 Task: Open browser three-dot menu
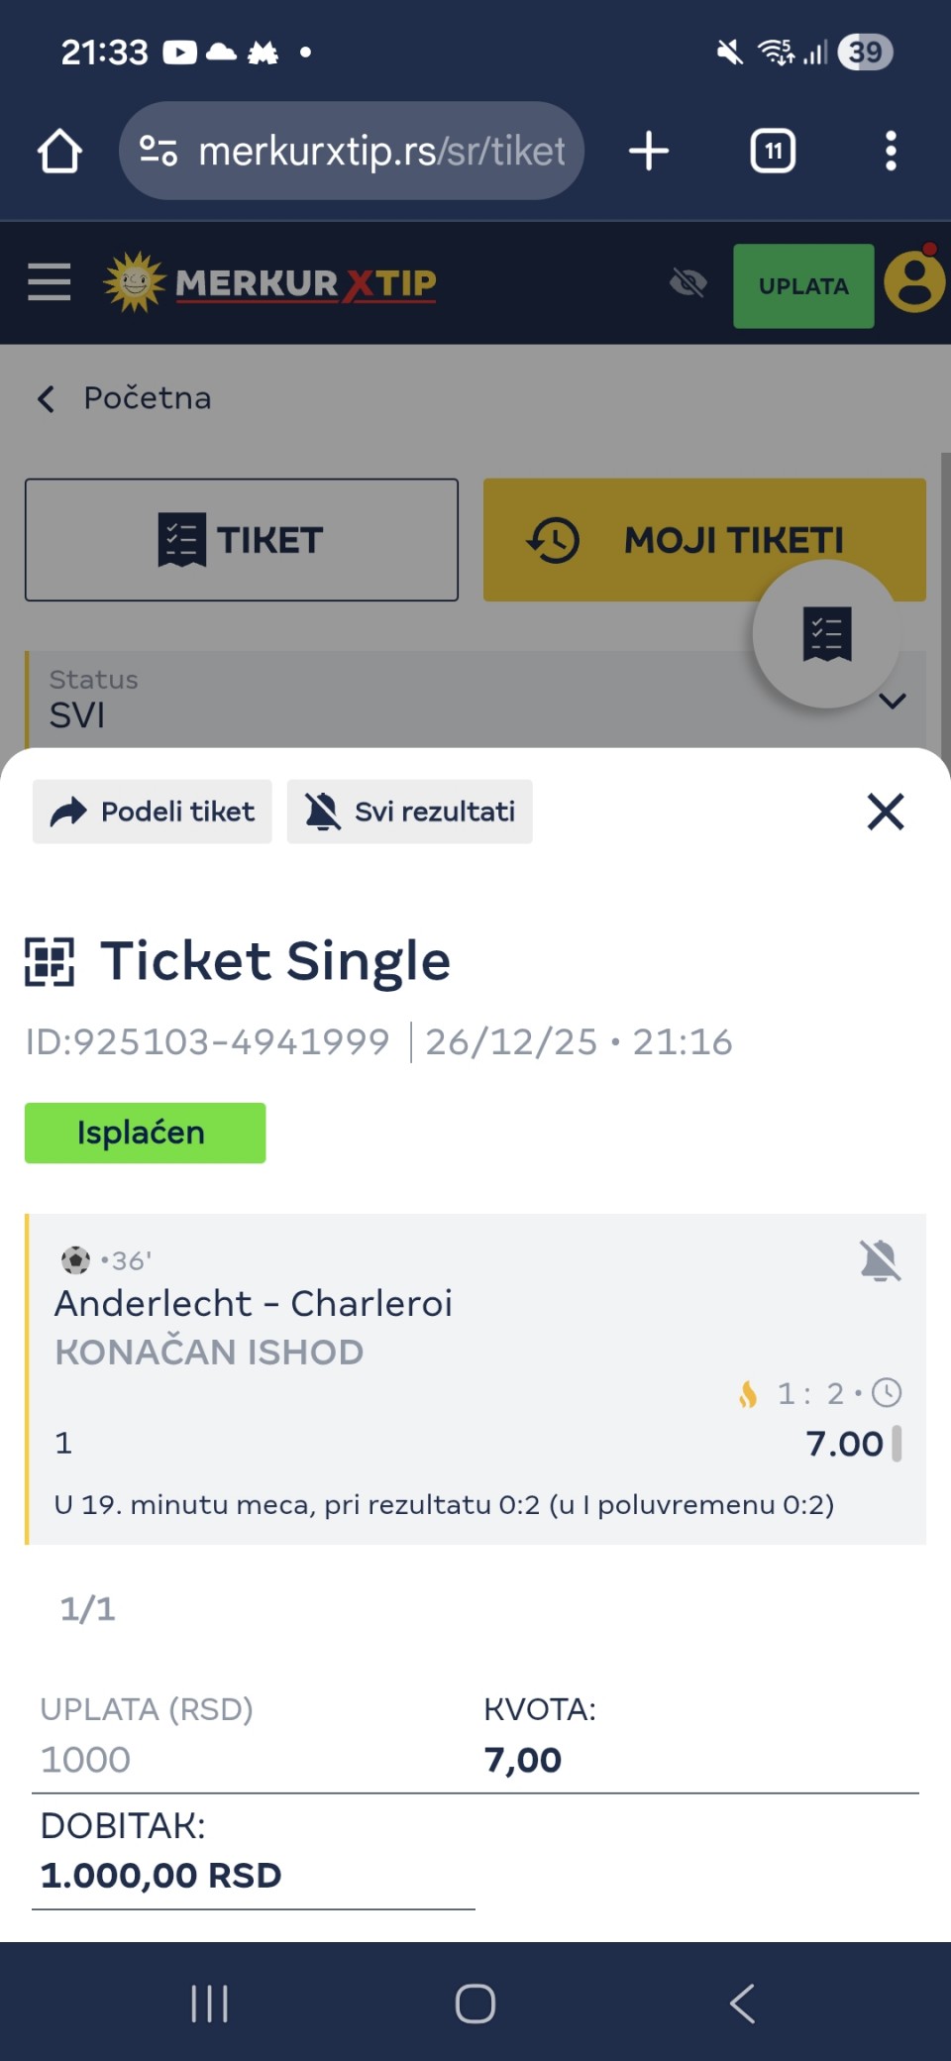coord(891,152)
